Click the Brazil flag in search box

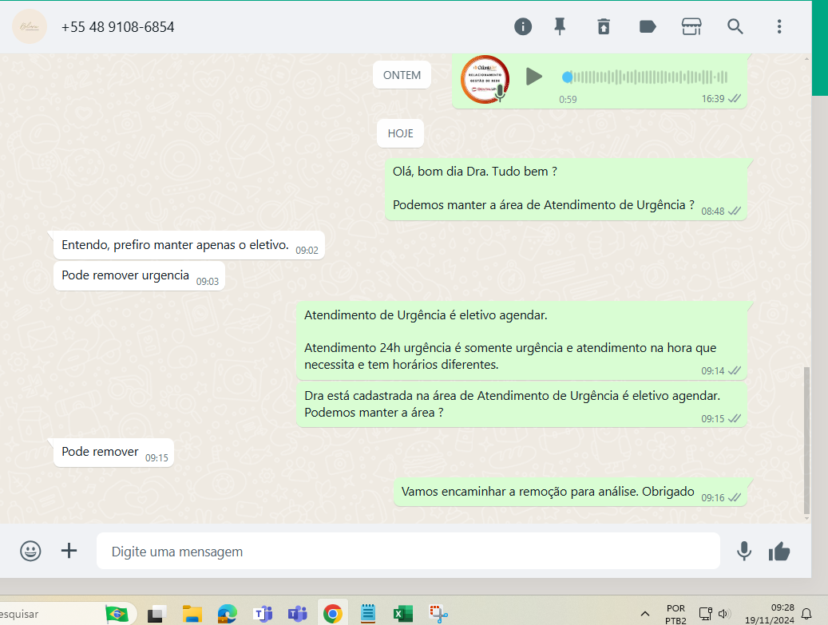pyautogui.click(x=117, y=614)
